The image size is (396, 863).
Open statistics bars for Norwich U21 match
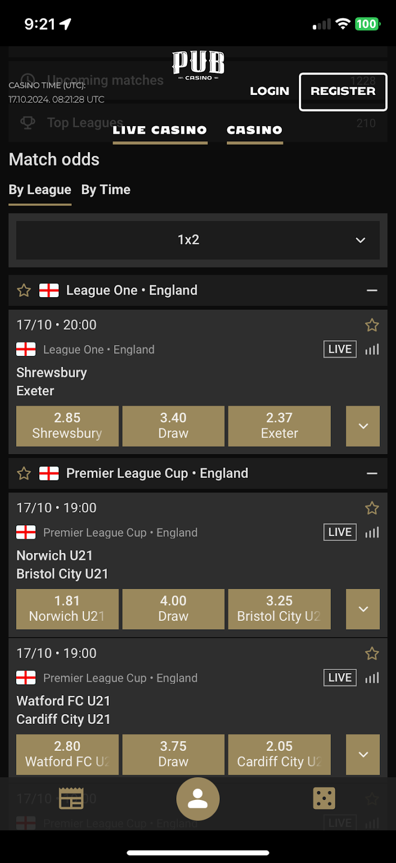372,532
